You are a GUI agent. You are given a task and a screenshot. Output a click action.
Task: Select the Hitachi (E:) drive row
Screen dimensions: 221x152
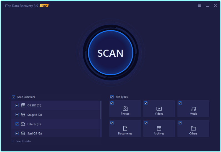tap(55, 124)
